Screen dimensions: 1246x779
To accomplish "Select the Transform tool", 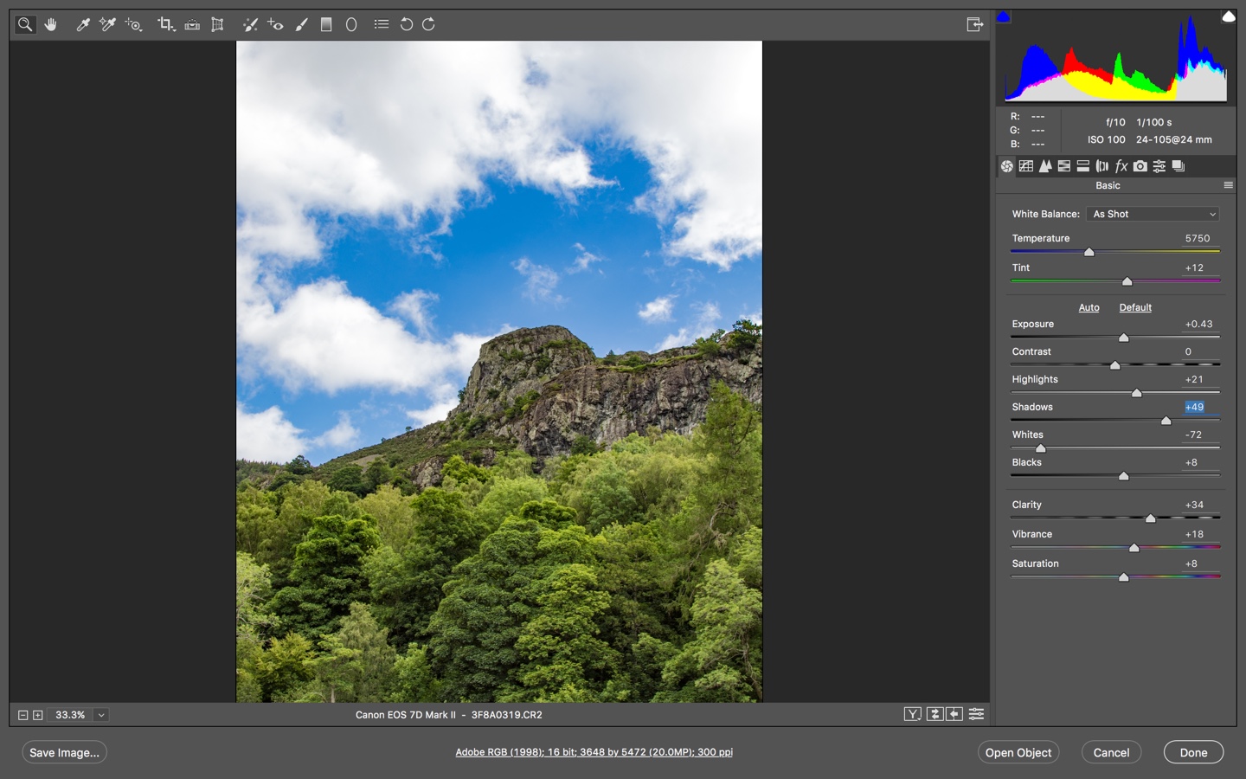I will point(217,24).
